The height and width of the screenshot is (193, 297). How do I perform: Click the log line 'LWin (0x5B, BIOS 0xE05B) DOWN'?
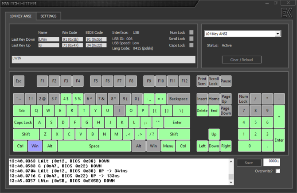pyautogui.click(x=62, y=181)
